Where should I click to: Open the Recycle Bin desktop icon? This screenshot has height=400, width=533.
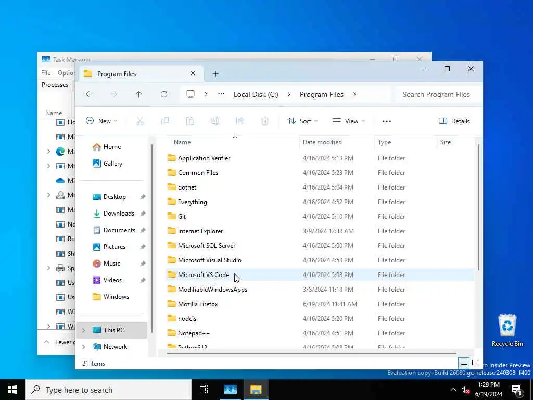pos(507,330)
